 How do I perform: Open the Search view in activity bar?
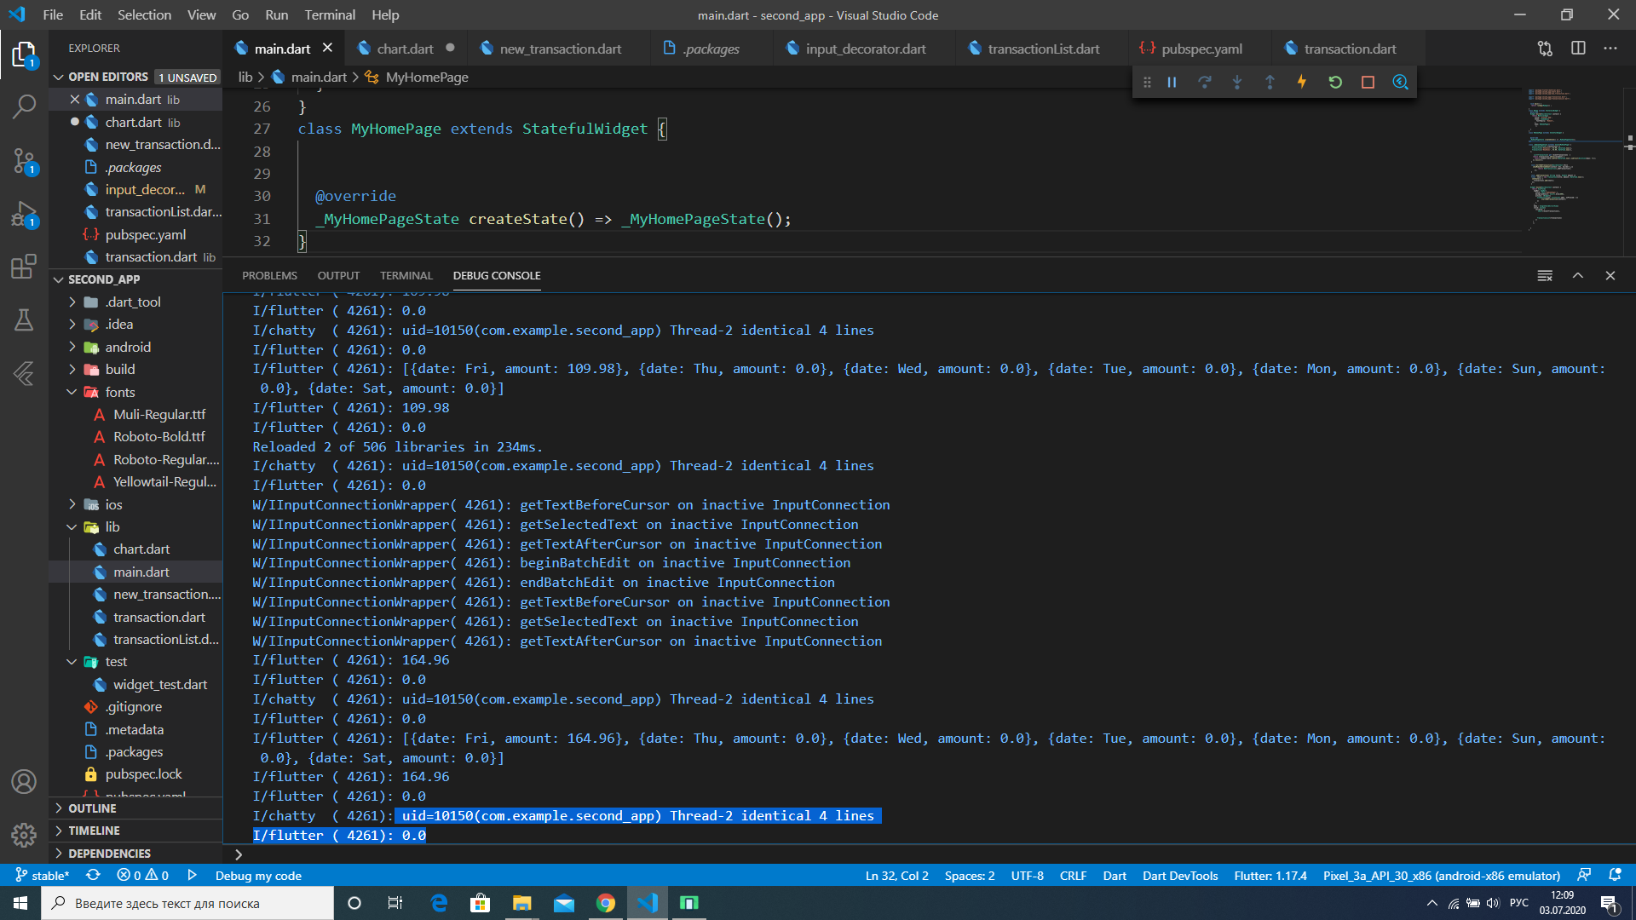[x=24, y=107]
